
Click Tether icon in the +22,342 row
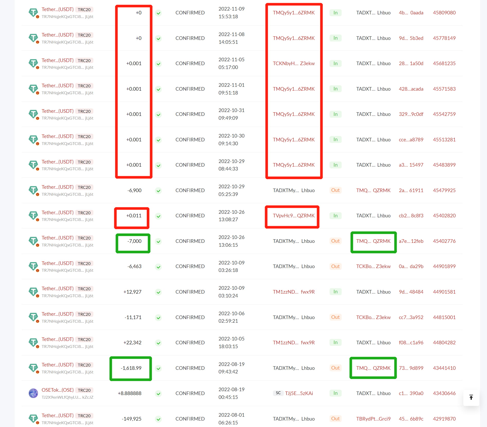pyautogui.click(x=33, y=343)
